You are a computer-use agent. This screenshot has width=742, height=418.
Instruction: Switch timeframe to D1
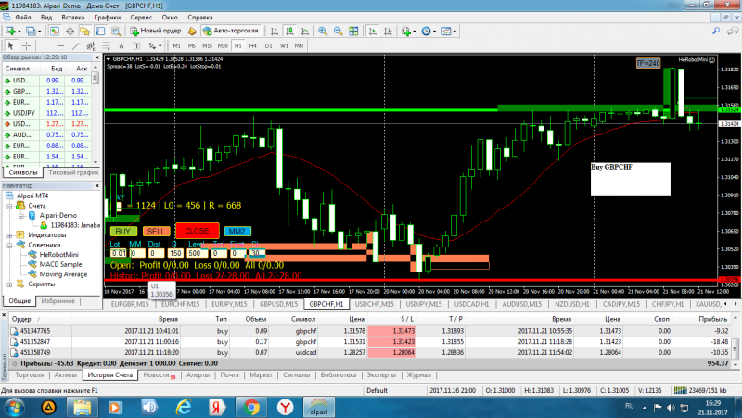coord(268,45)
